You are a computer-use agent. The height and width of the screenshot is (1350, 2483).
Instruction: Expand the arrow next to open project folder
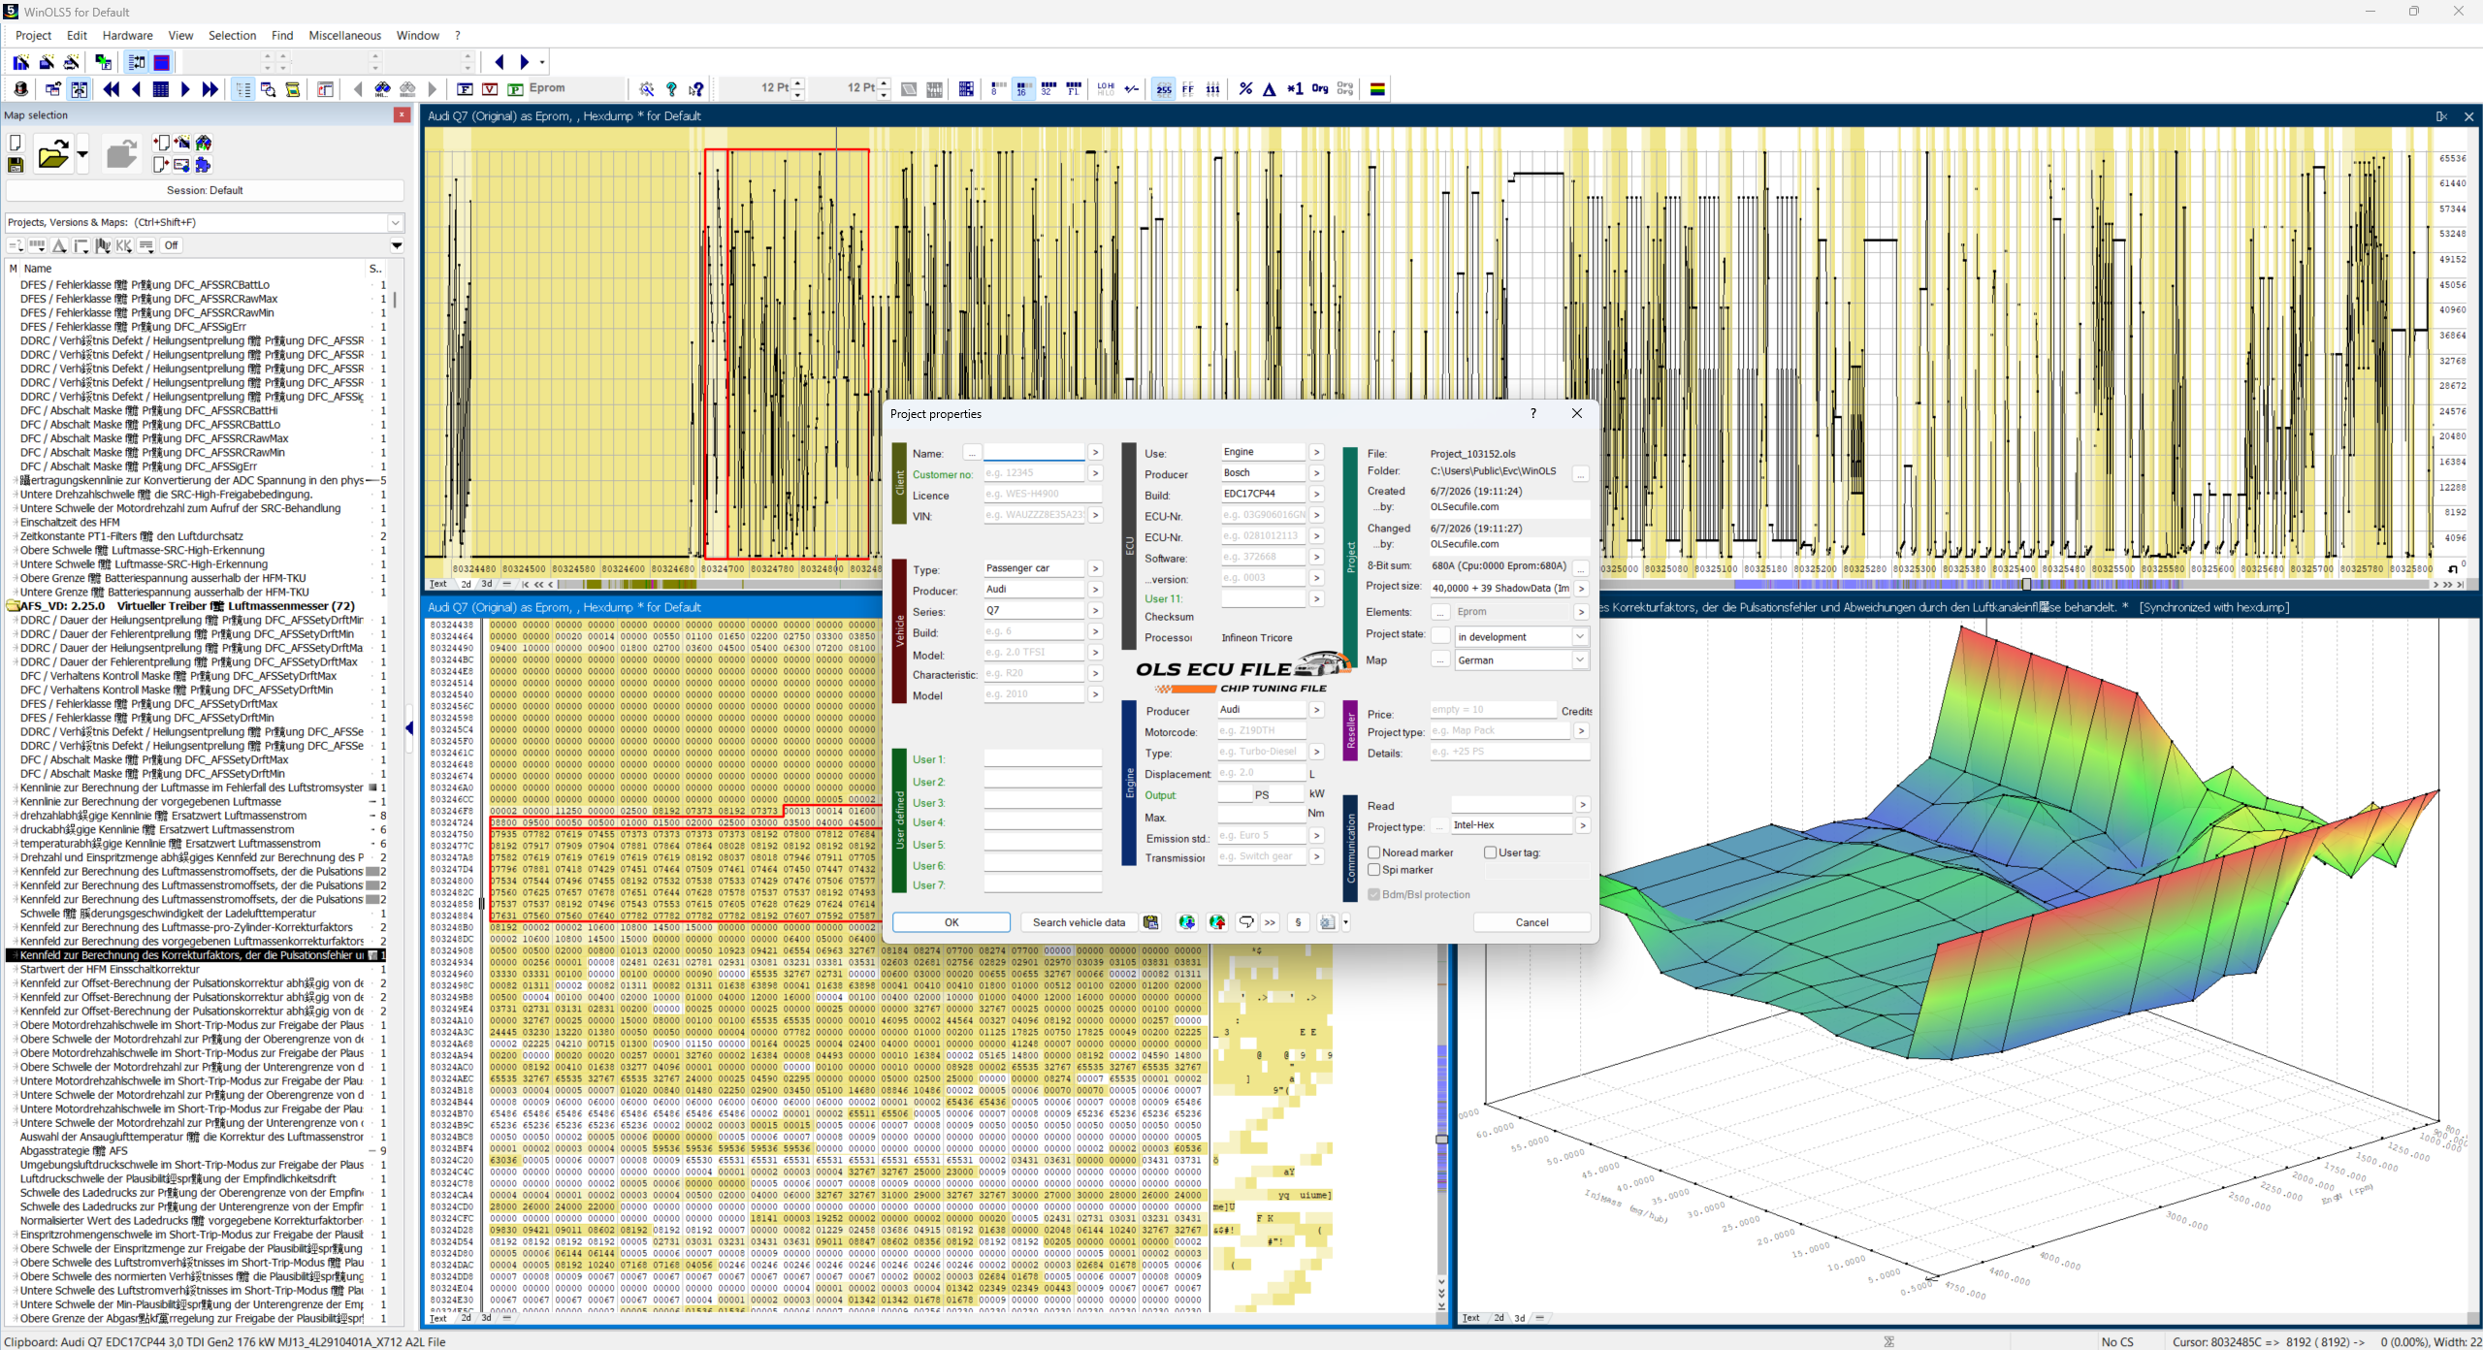click(81, 154)
